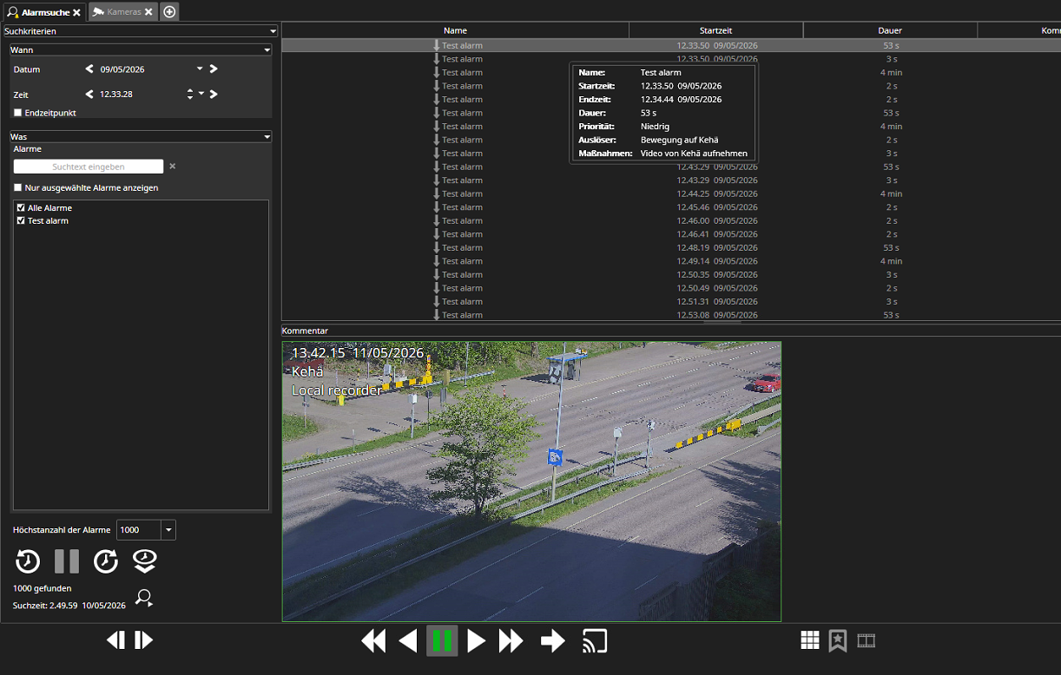Jump to live with right arrow
The image size is (1061, 675).
pos(553,641)
